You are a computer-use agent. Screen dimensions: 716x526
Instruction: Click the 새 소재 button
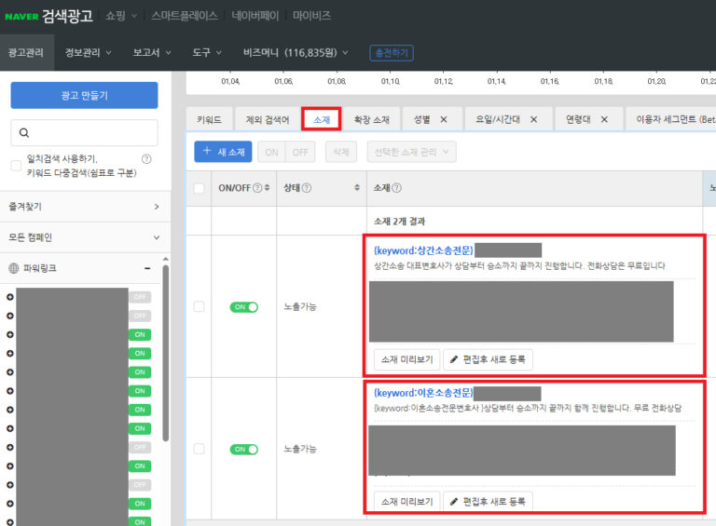click(x=222, y=152)
